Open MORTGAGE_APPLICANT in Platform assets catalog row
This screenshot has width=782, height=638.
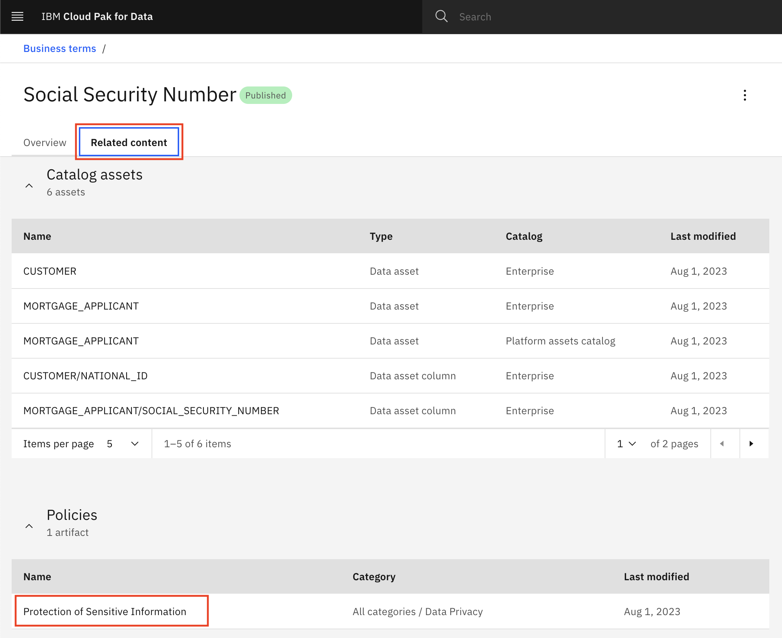[81, 341]
